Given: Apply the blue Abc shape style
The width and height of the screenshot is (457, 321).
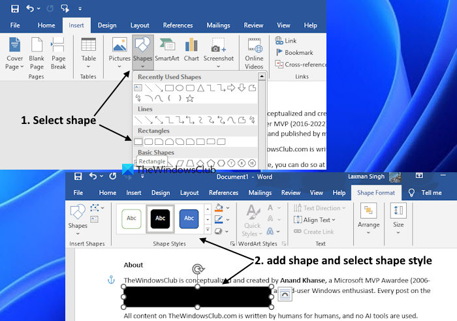Looking at the screenshot, I should [189, 219].
